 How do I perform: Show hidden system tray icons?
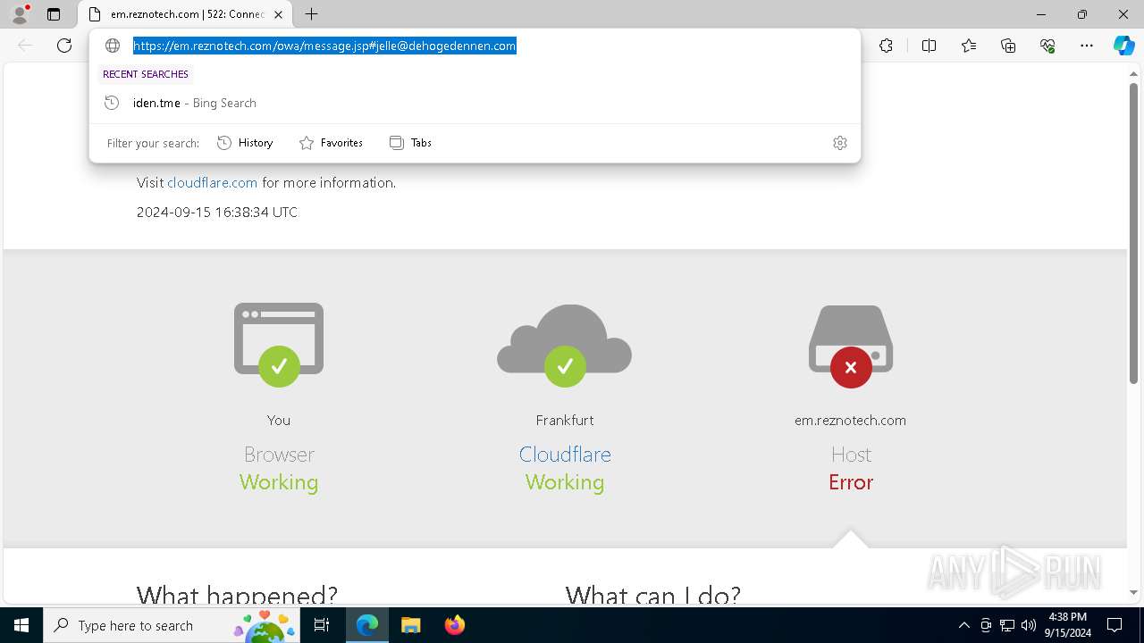(x=963, y=625)
